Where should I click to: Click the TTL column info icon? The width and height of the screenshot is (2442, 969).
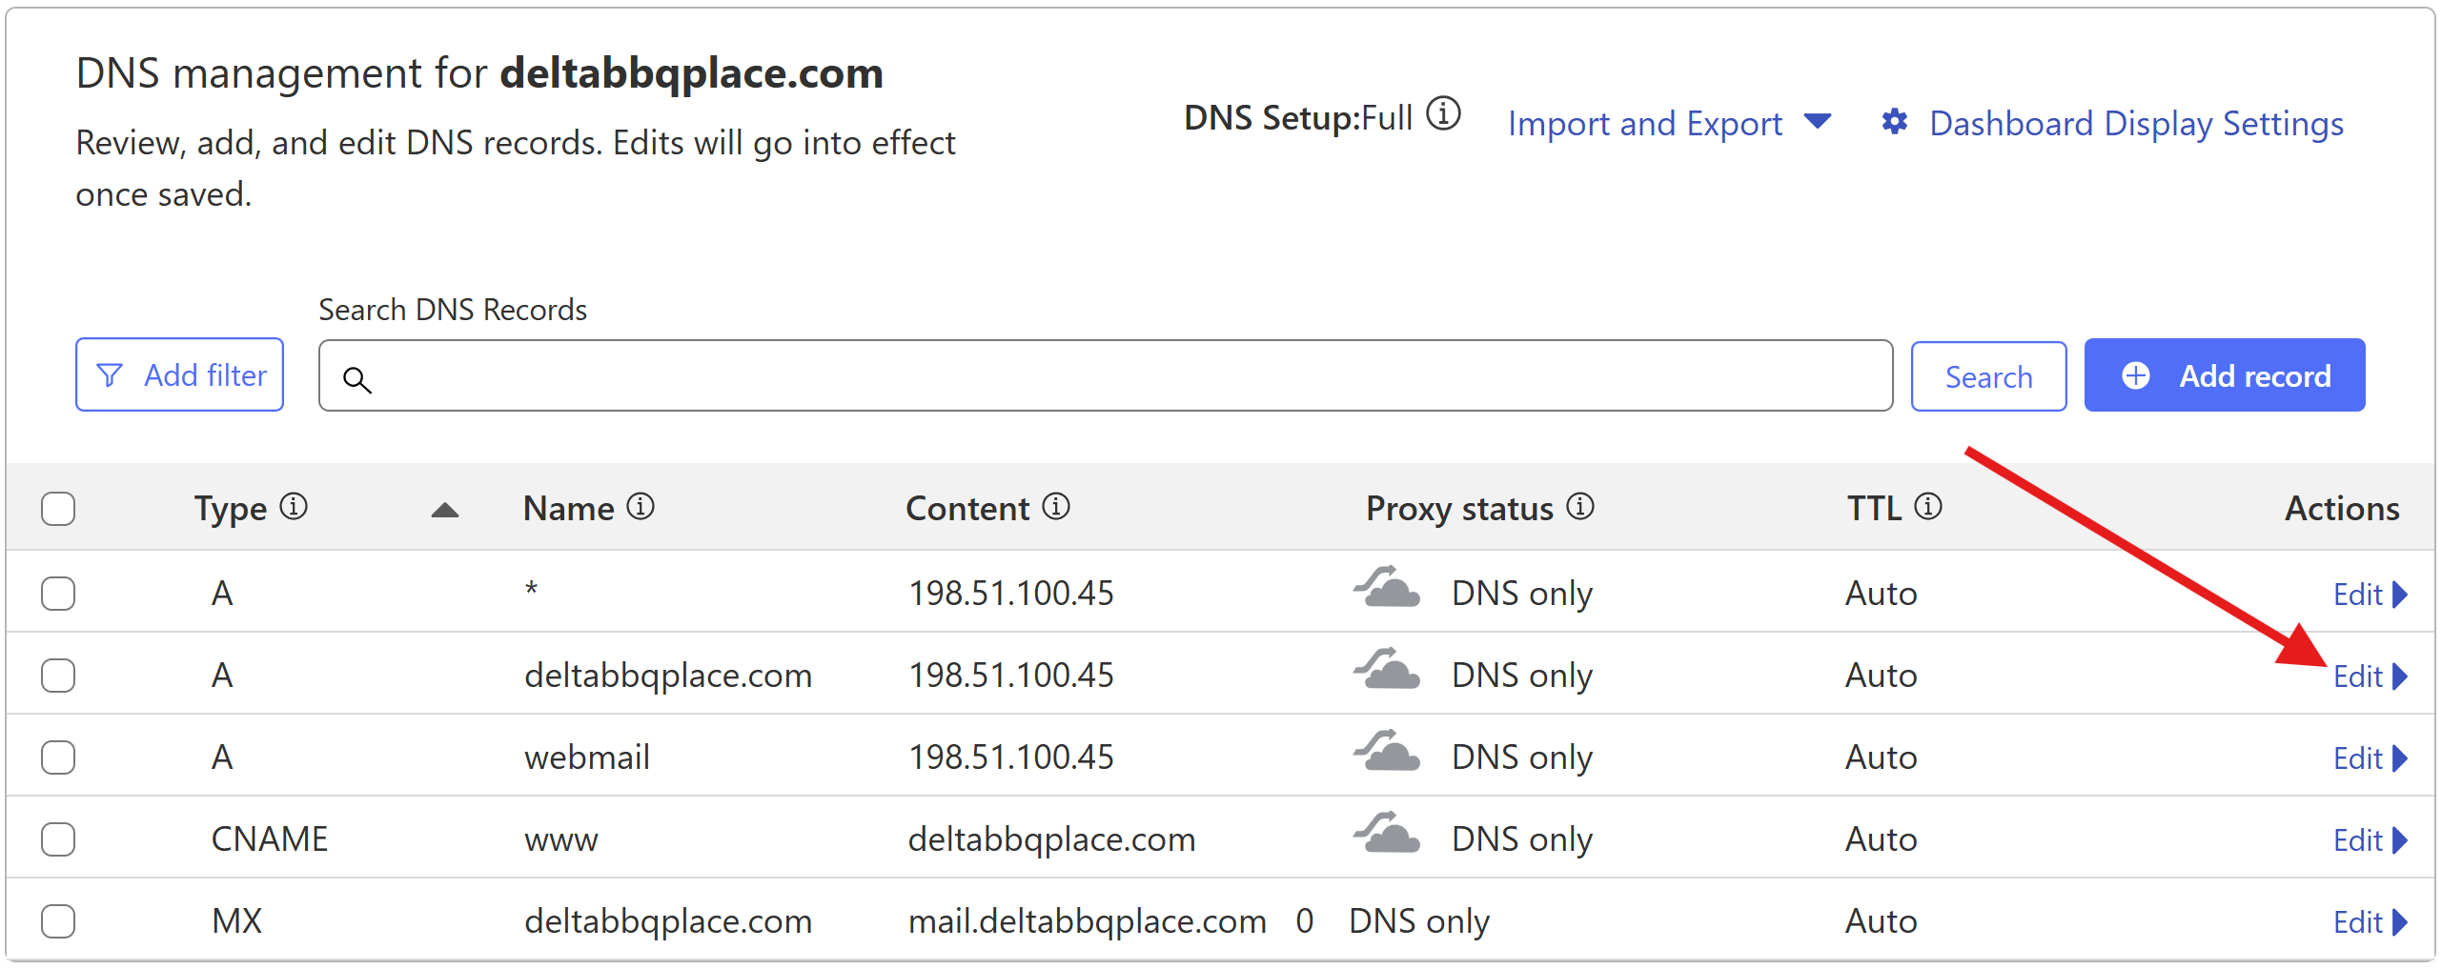tap(1928, 506)
